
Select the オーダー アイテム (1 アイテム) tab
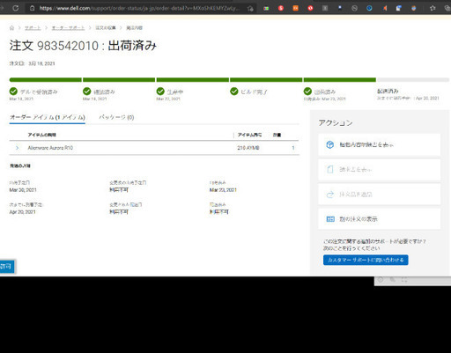pos(48,117)
